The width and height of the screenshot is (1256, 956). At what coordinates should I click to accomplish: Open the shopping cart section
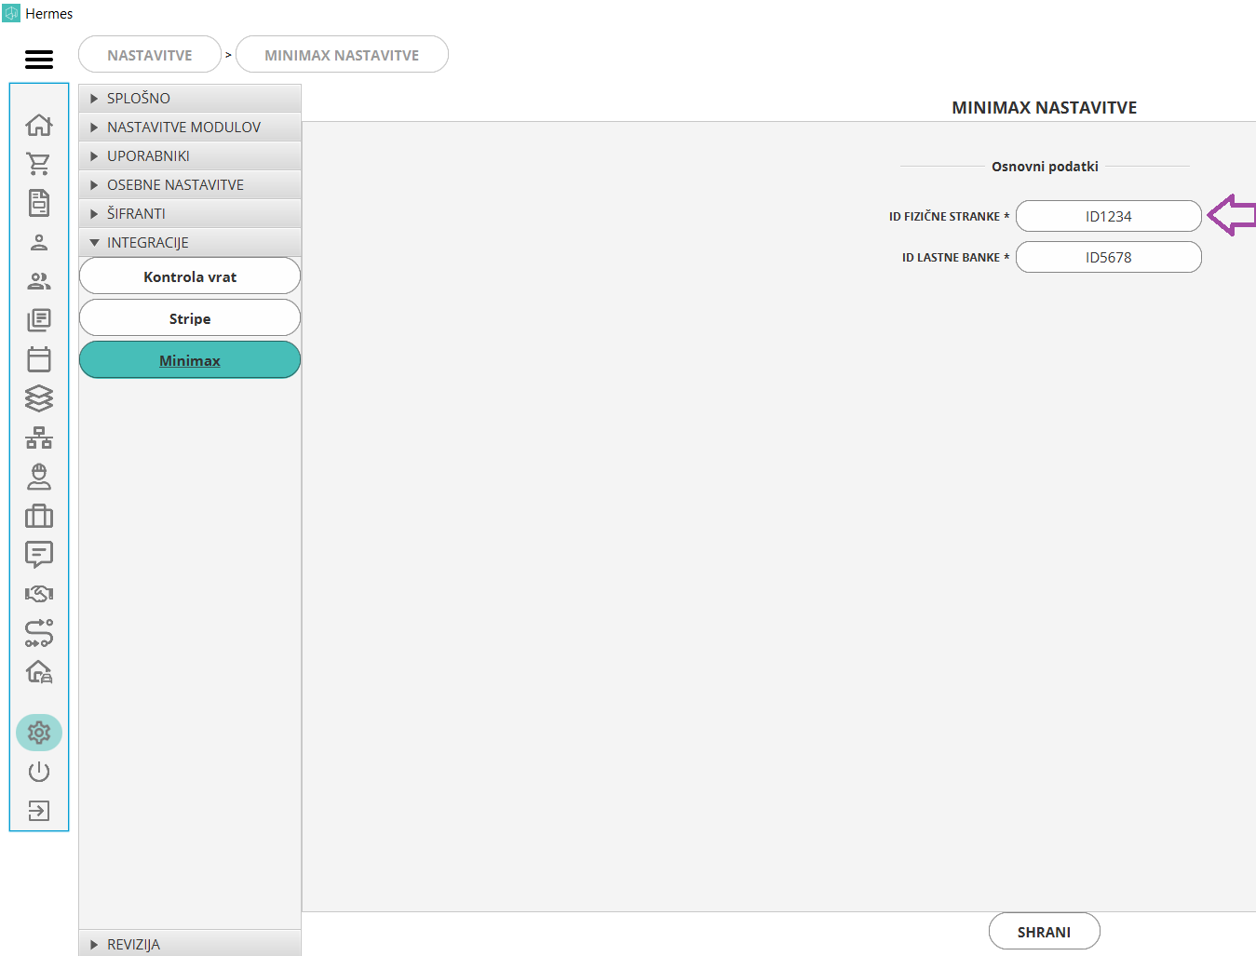[39, 164]
